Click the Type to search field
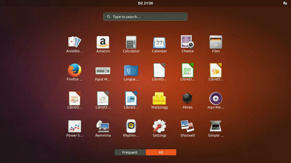 click(x=145, y=17)
